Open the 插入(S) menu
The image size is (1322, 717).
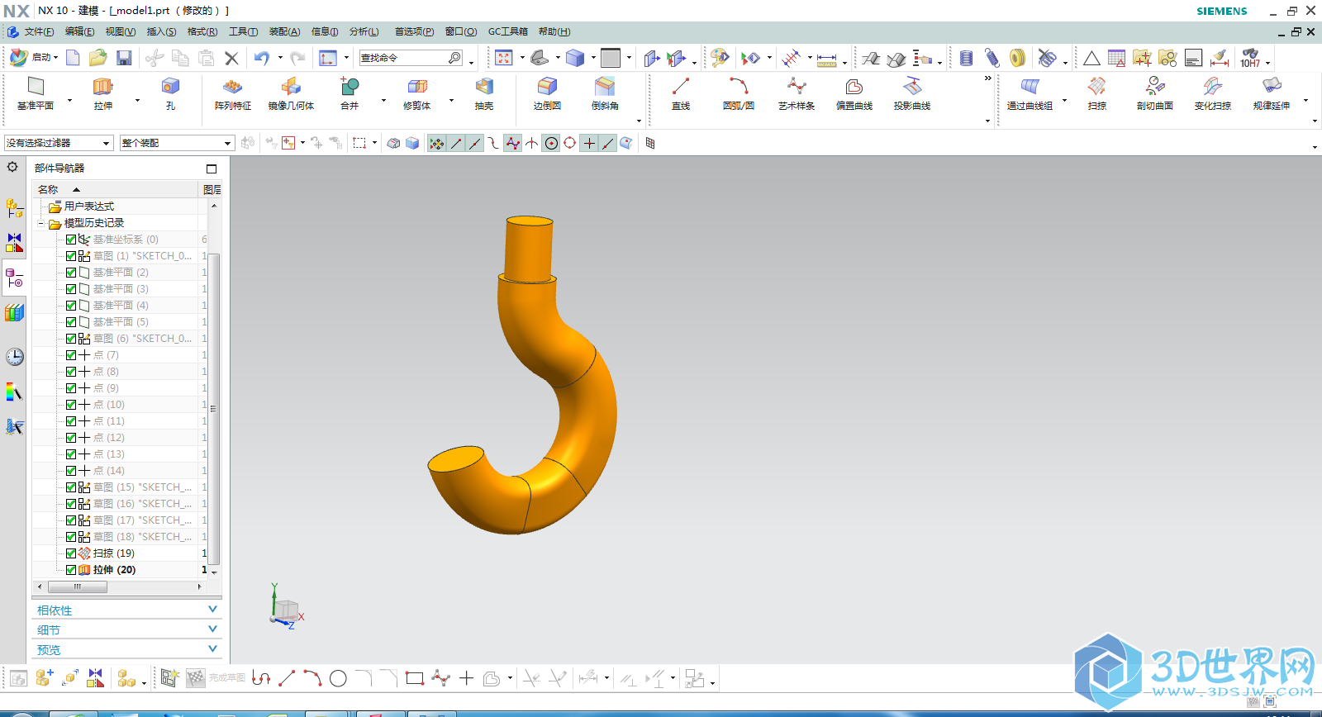click(161, 31)
